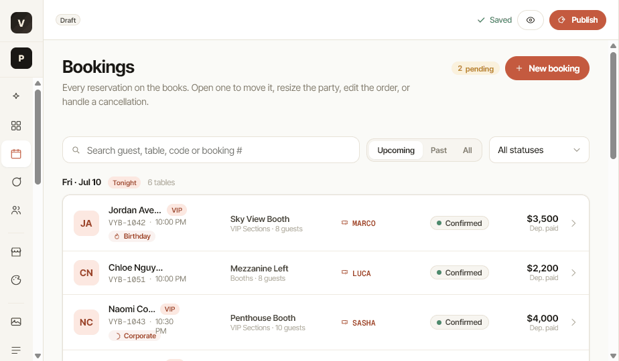Select the calendar bookings icon in sidebar
Image resolution: width=619 pixels, height=361 pixels.
pyautogui.click(x=16, y=154)
